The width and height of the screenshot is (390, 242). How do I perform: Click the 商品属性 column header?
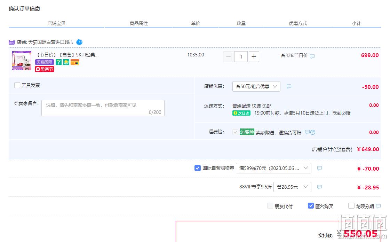coord(139,23)
